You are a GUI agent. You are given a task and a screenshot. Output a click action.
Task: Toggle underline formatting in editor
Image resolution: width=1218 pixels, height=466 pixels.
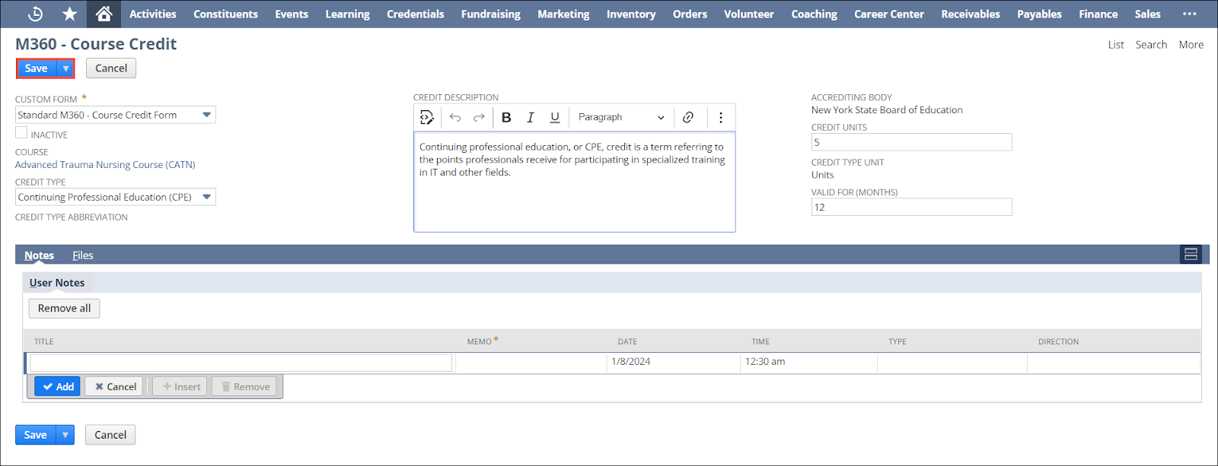tap(555, 117)
